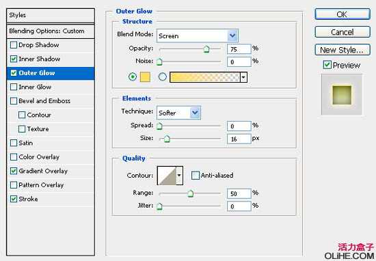
Task: Click the Size slider handle
Action: [167, 139]
